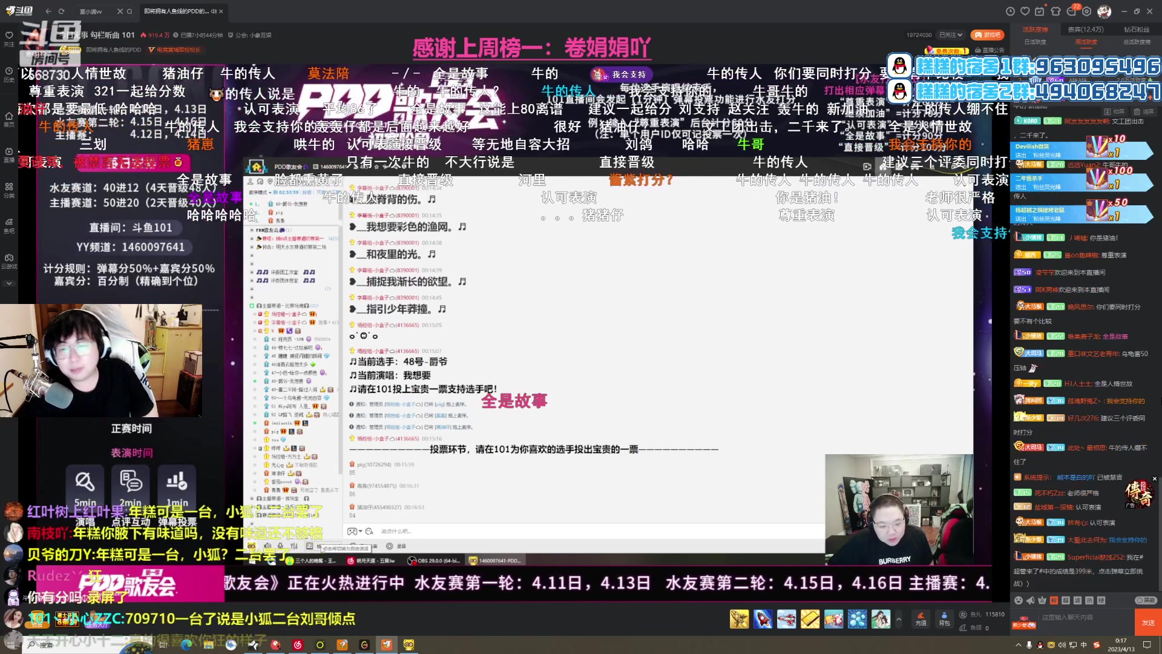Switch to 贵宾(12.4万) tab
1162x654 pixels.
pos(1086,29)
